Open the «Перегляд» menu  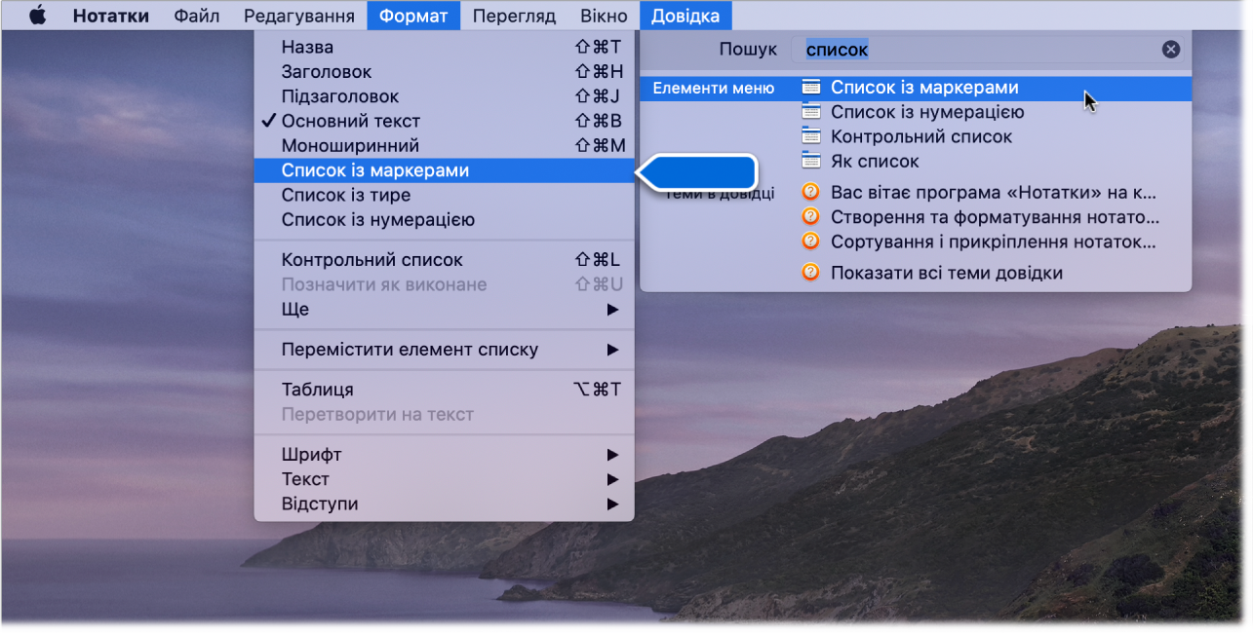click(x=514, y=15)
